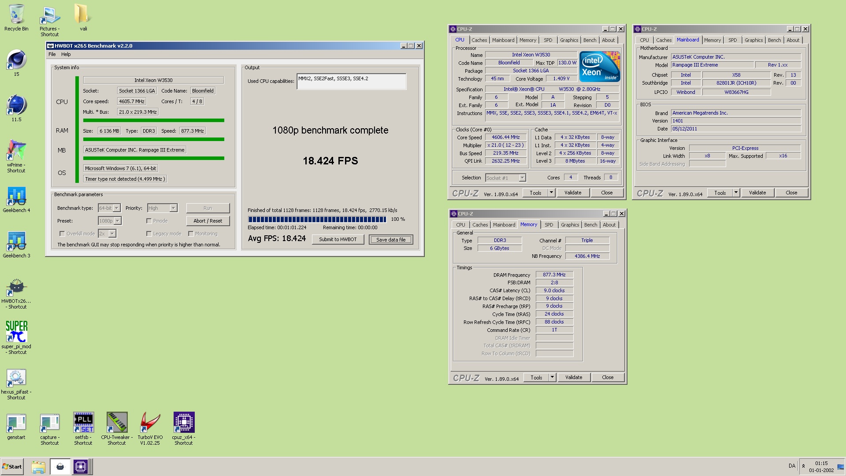Image resolution: width=846 pixels, height=476 pixels.
Task: Click BIOS Version field 1401
Action: 736,121
